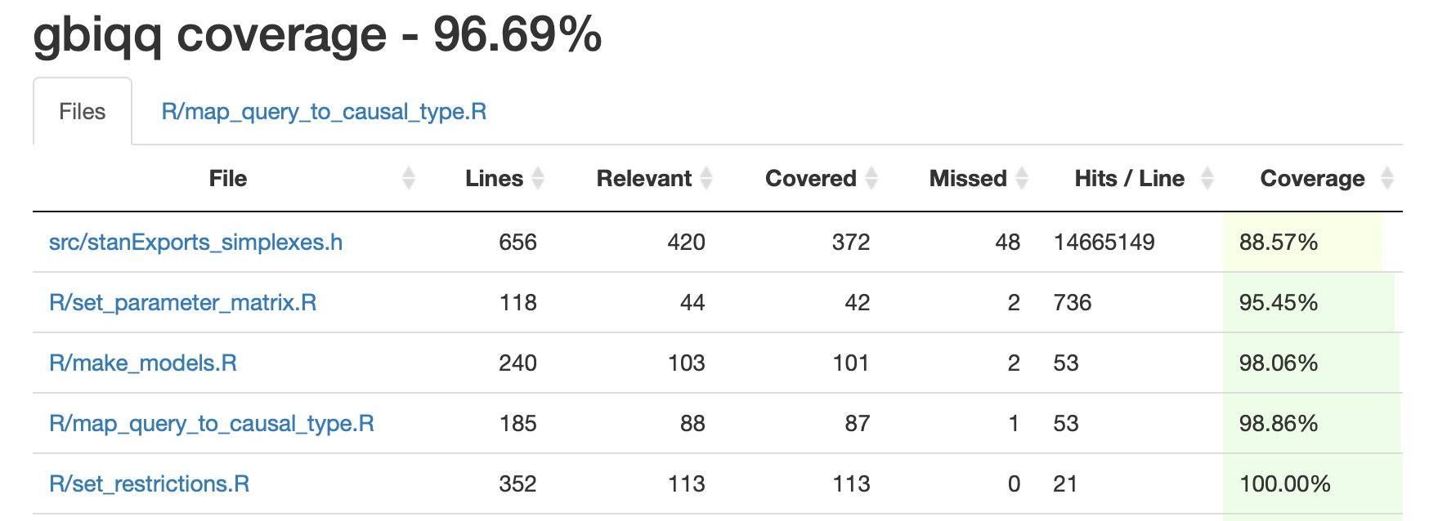Click the File header sort arrows
The height and width of the screenshot is (521, 1447).
[410, 178]
